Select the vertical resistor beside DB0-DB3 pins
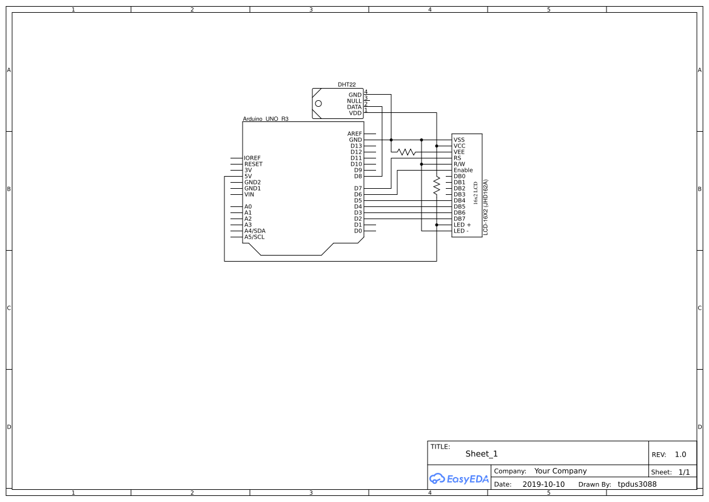This screenshot has width=709, height=502. pyautogui.click(x=436, y=186)
